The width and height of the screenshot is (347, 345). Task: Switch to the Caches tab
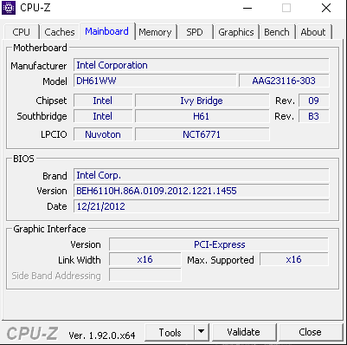[x=60, y=32]
